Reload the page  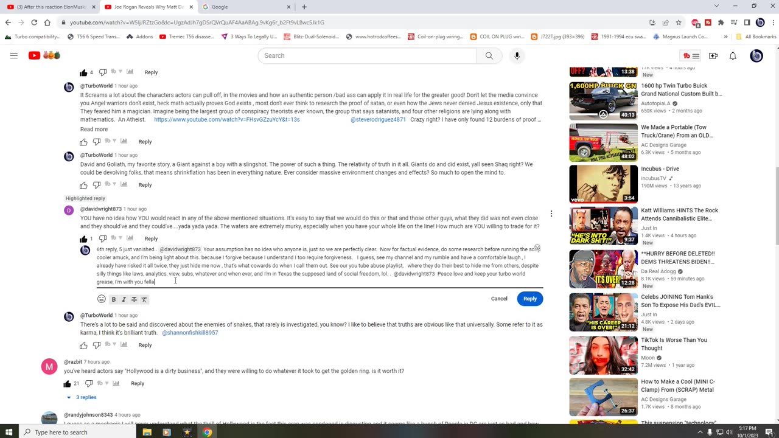point(34,23)
